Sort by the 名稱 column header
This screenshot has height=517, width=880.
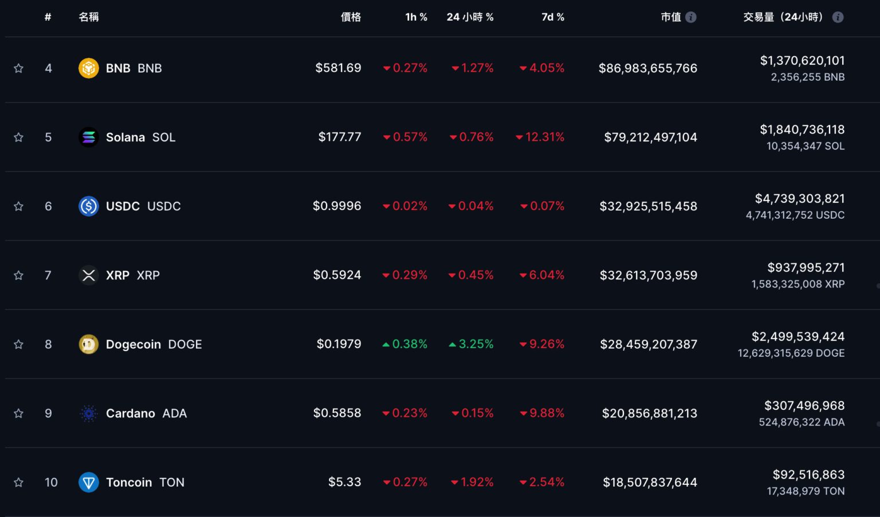[89, 17]
